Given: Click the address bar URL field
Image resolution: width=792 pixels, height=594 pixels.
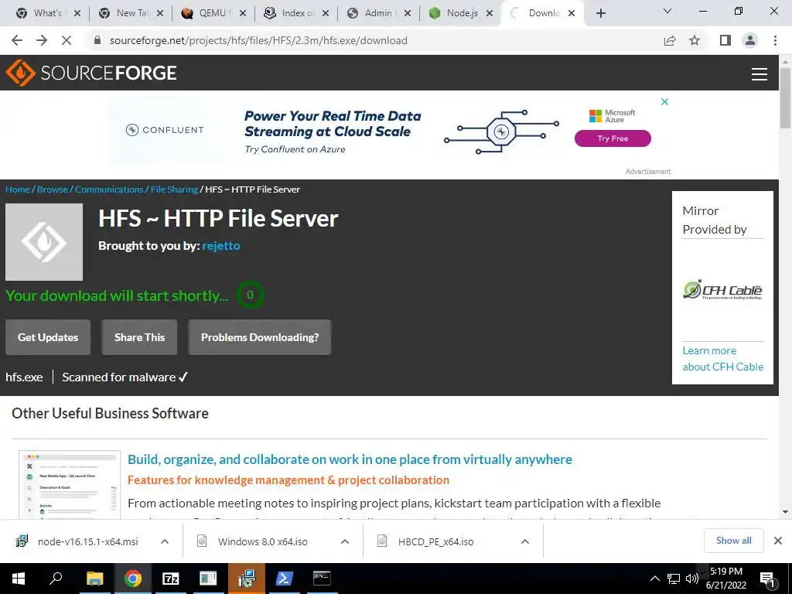Looking at the screenshot, I should 374,40.
